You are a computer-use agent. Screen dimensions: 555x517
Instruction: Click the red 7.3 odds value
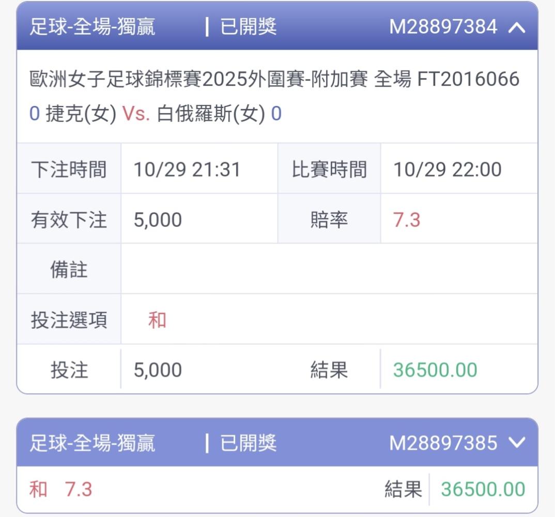(407, 220)
